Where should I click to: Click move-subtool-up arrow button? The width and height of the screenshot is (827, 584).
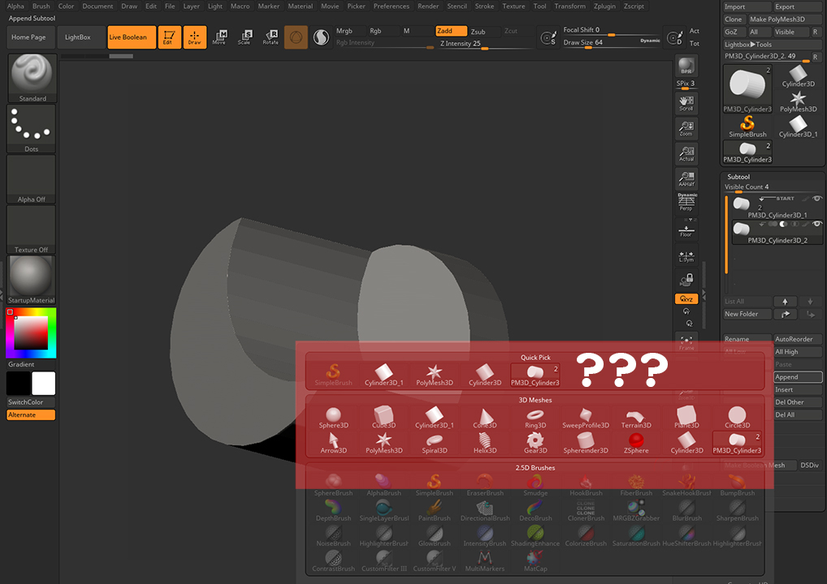(785, 301)
